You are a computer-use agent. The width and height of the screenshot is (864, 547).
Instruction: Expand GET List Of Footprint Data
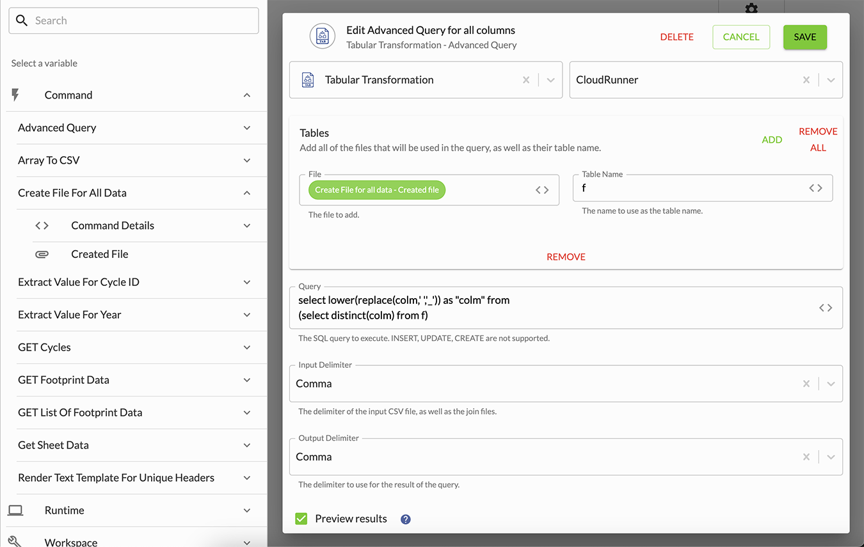[247, 413]
